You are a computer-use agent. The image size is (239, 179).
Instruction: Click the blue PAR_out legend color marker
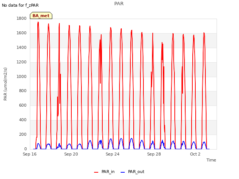click(x=123, y=172)
